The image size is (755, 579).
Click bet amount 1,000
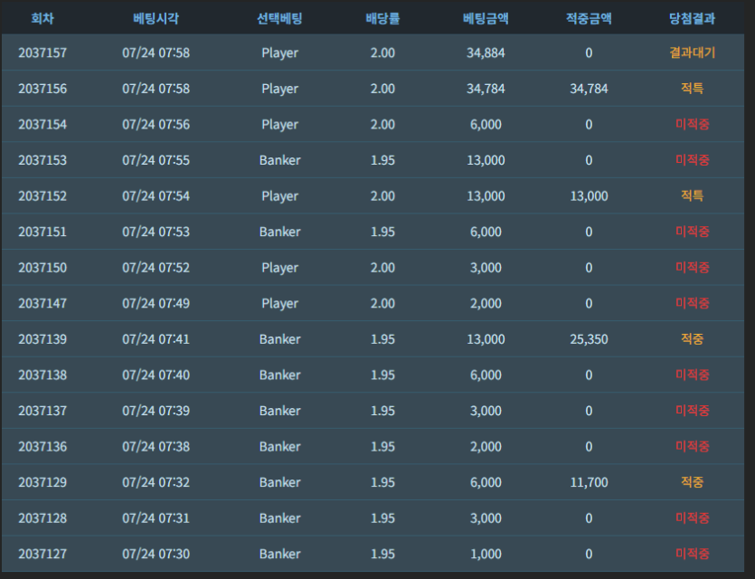[x=486, y=554]
